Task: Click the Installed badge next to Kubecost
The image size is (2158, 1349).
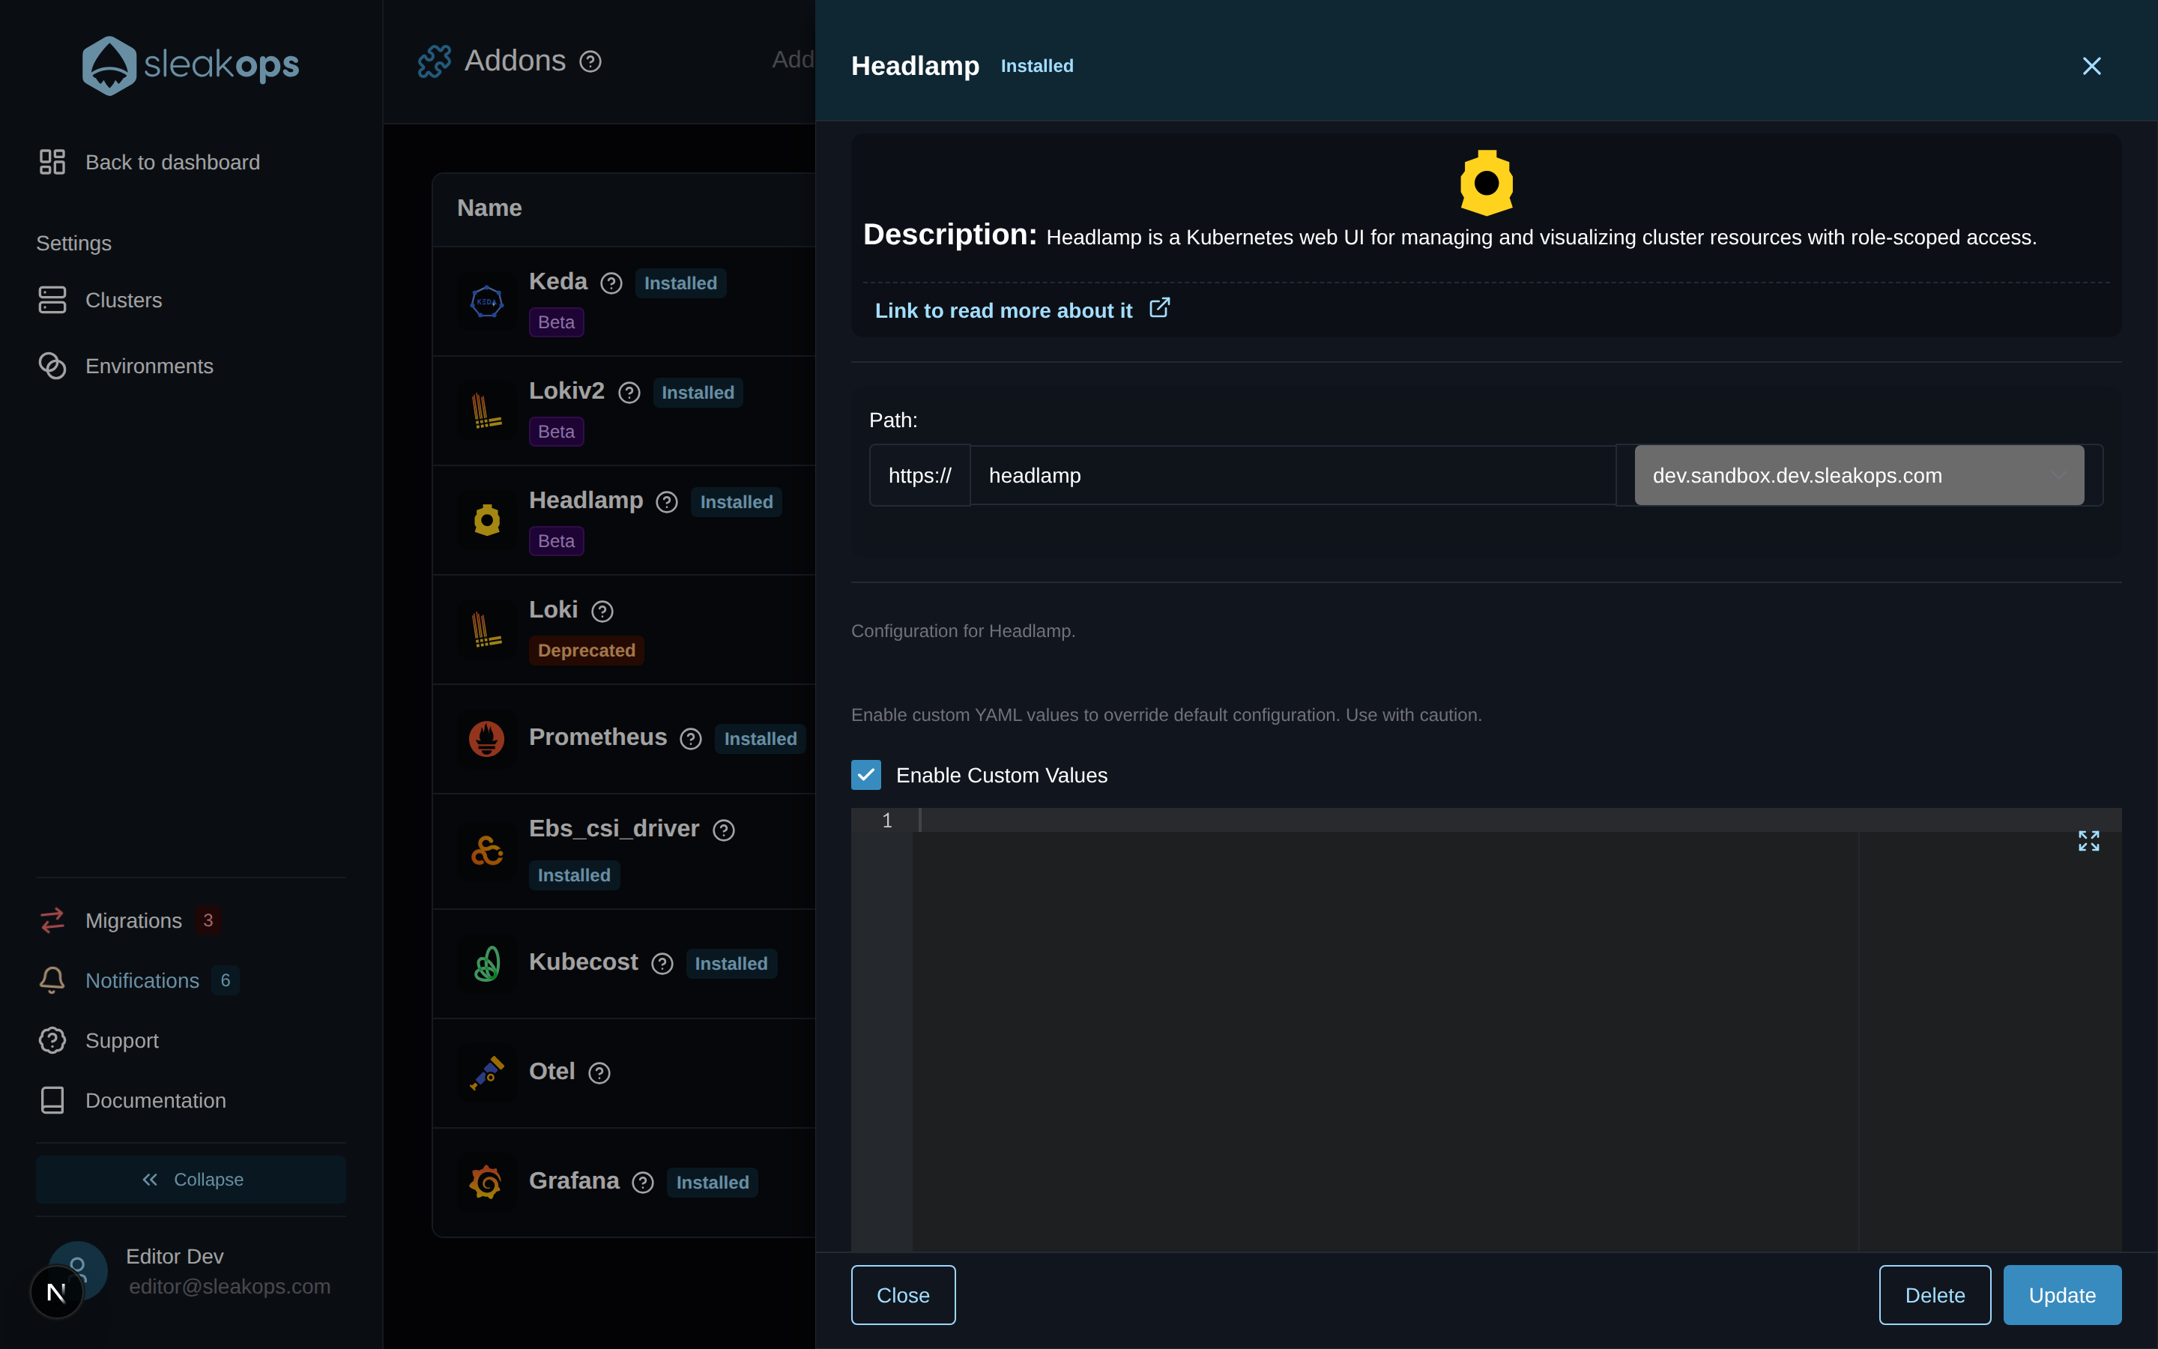Action: pos(731,964)
